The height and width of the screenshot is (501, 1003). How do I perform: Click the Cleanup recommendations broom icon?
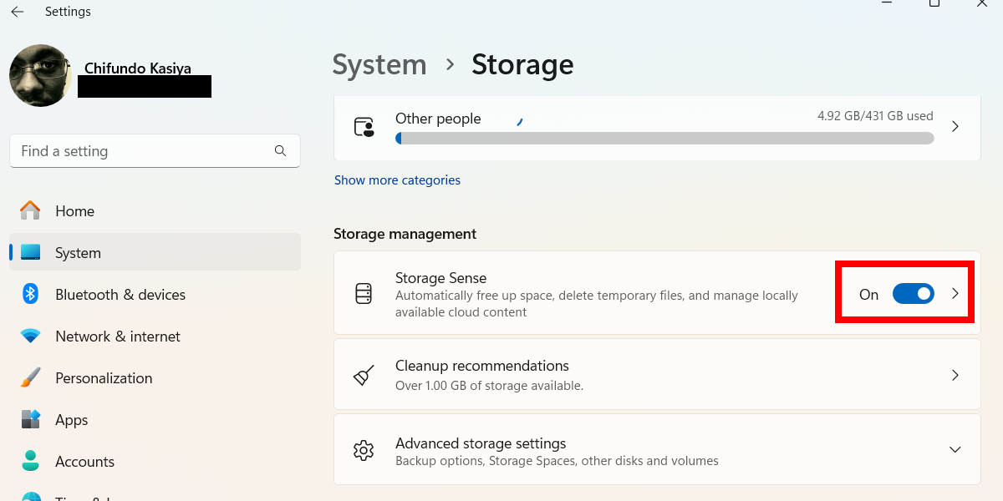pyautogui.click(x=364, y=376)
